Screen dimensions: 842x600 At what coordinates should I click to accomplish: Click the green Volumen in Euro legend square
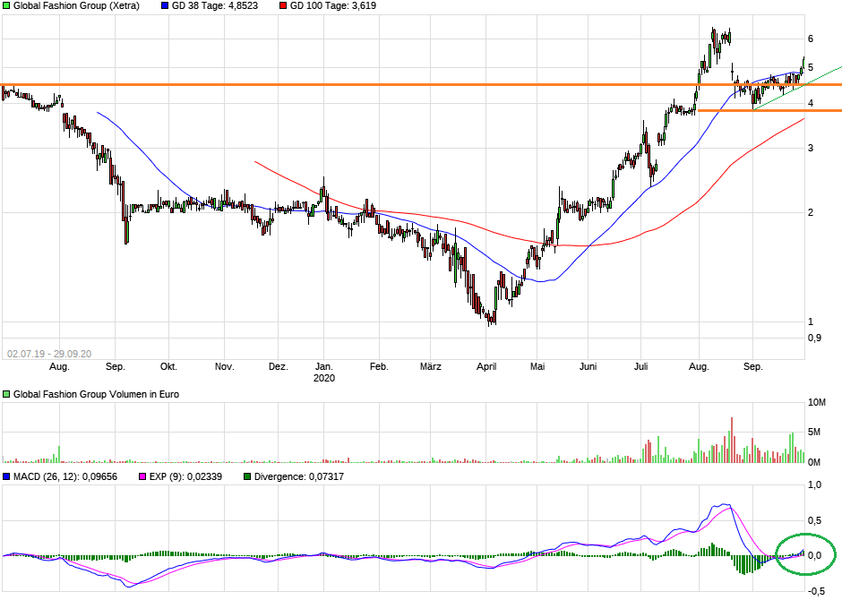(x=6, y=394)
